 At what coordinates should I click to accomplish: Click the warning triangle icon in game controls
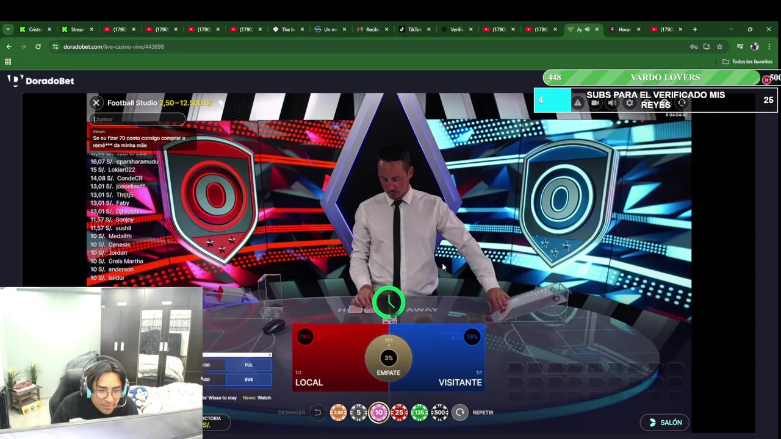pyautogui.click(x=577, y=103)
